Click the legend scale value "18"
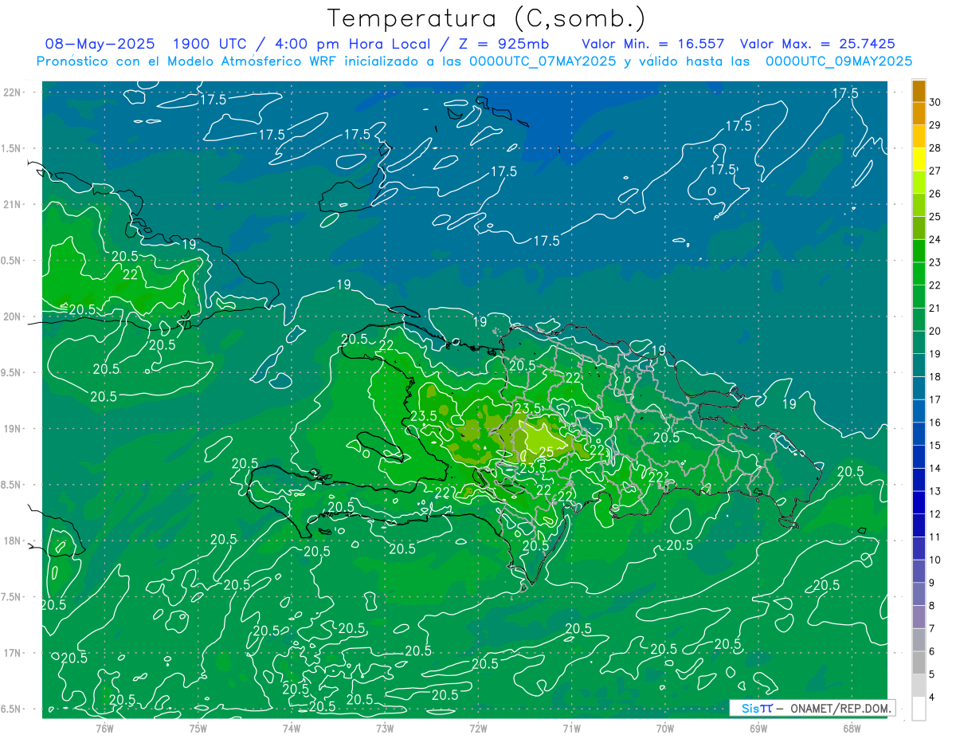Screen dimensions: 956x739 (x=935, y=377)
